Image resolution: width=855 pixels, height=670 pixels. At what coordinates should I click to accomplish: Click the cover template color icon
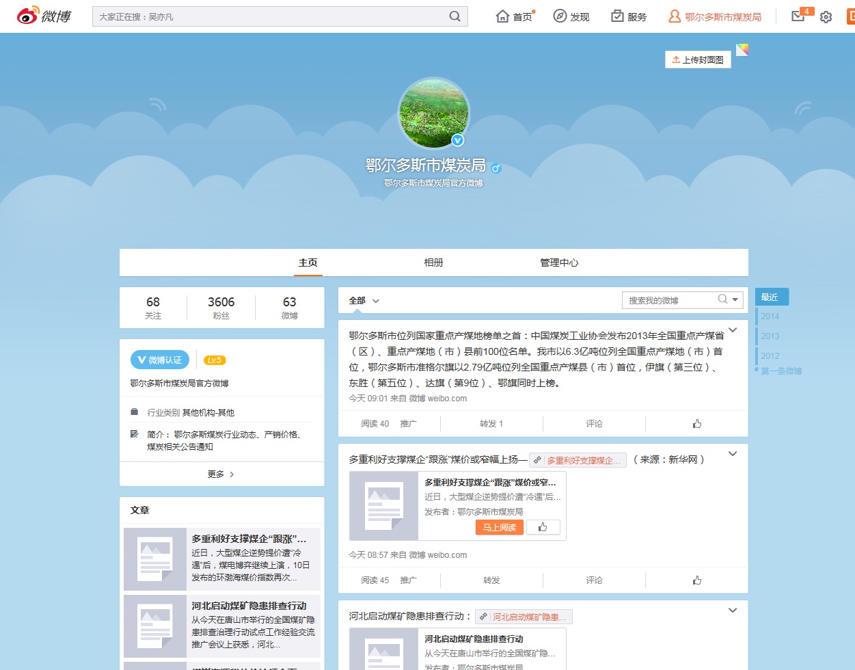pos(742,49)
